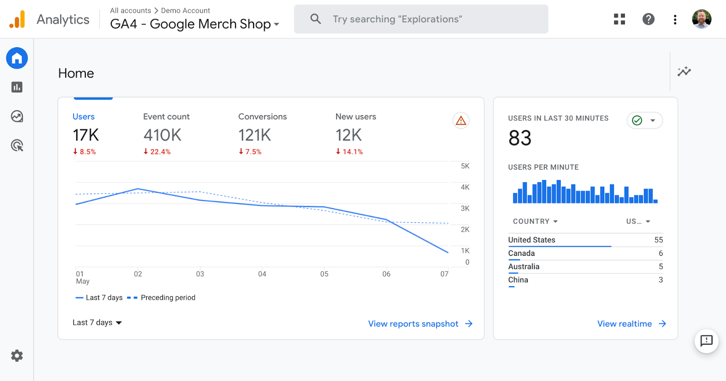Screen dimensions: 726x381
Task: Expand the Last 7 days date range
Action: (x=97, y=322)
